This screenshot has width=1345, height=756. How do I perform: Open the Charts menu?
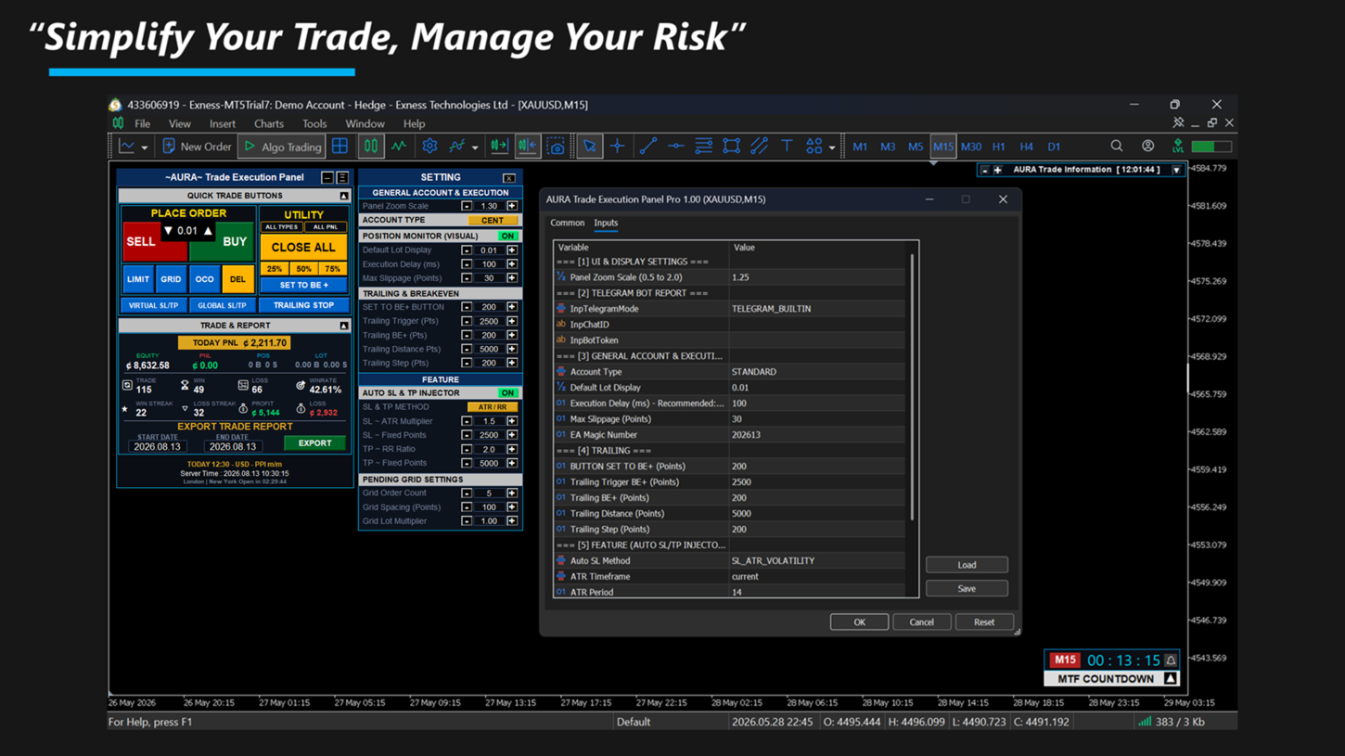[x=269, y=124]
